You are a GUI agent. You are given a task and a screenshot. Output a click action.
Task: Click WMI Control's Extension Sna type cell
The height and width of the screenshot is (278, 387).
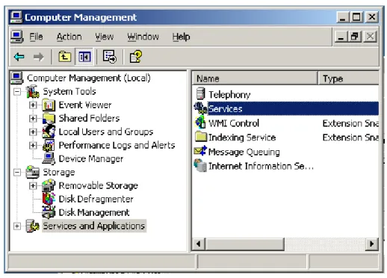350,123
